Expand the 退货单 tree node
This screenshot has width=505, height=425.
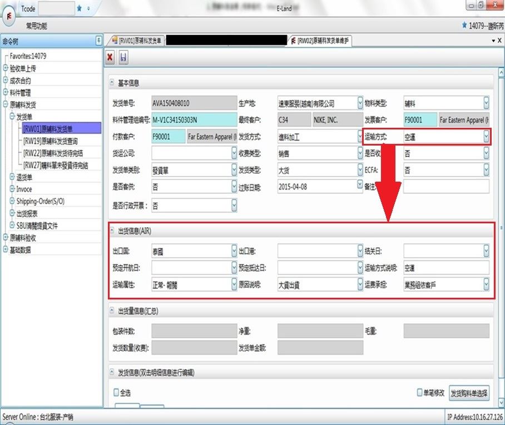point(13,177)
